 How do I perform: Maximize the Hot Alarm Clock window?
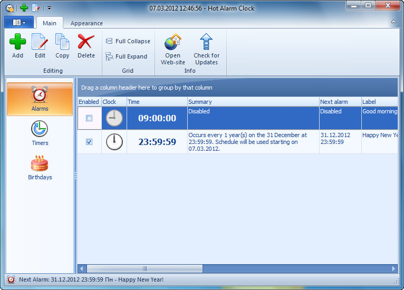tap(368, 6)
